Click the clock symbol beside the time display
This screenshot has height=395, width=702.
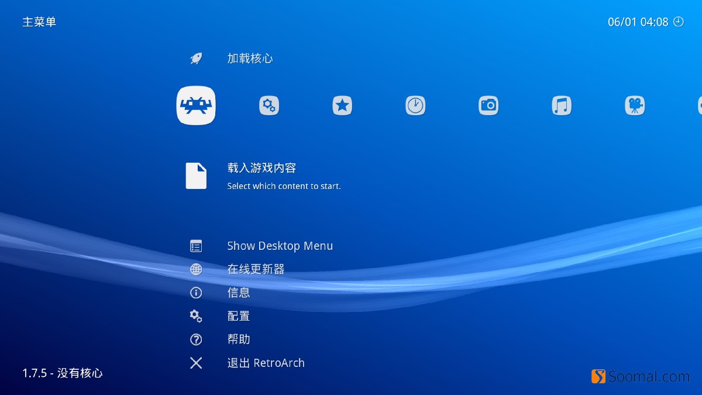click(x=677, y=22)
